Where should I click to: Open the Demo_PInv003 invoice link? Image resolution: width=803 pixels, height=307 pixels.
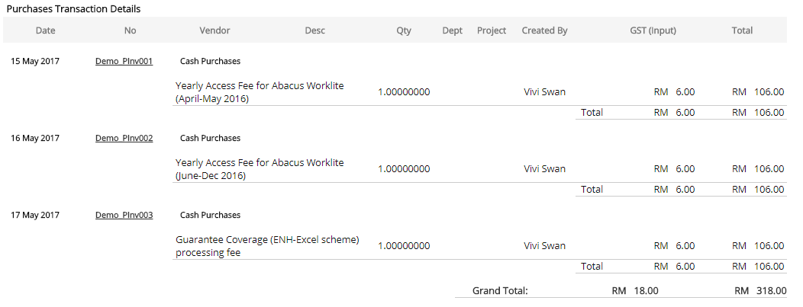pos(124,216)
